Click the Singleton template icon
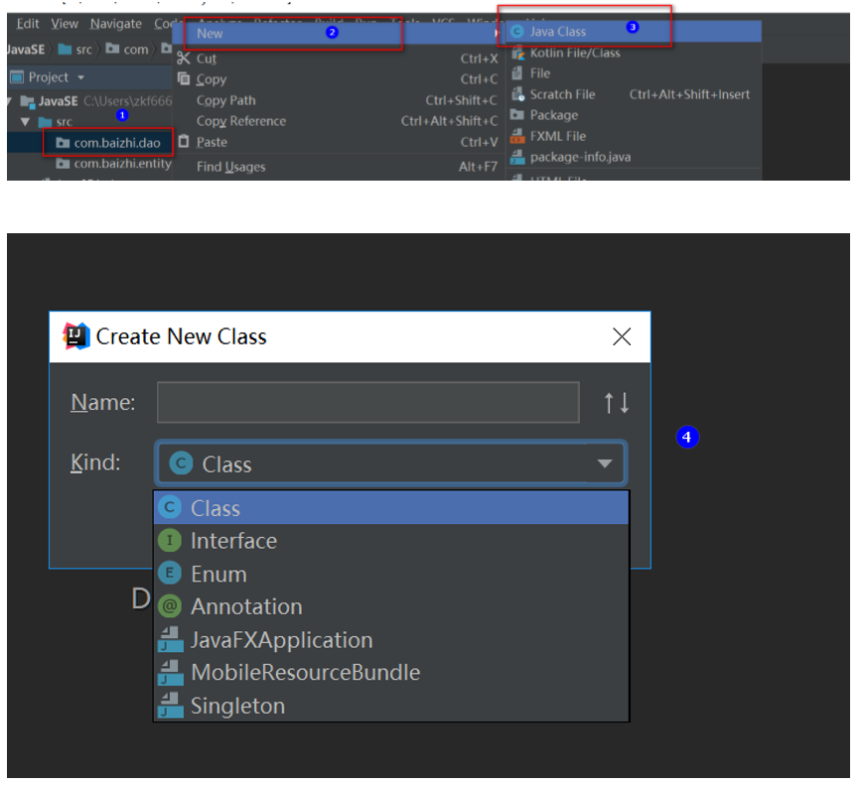The image size is (863, 785). (171, 706)
